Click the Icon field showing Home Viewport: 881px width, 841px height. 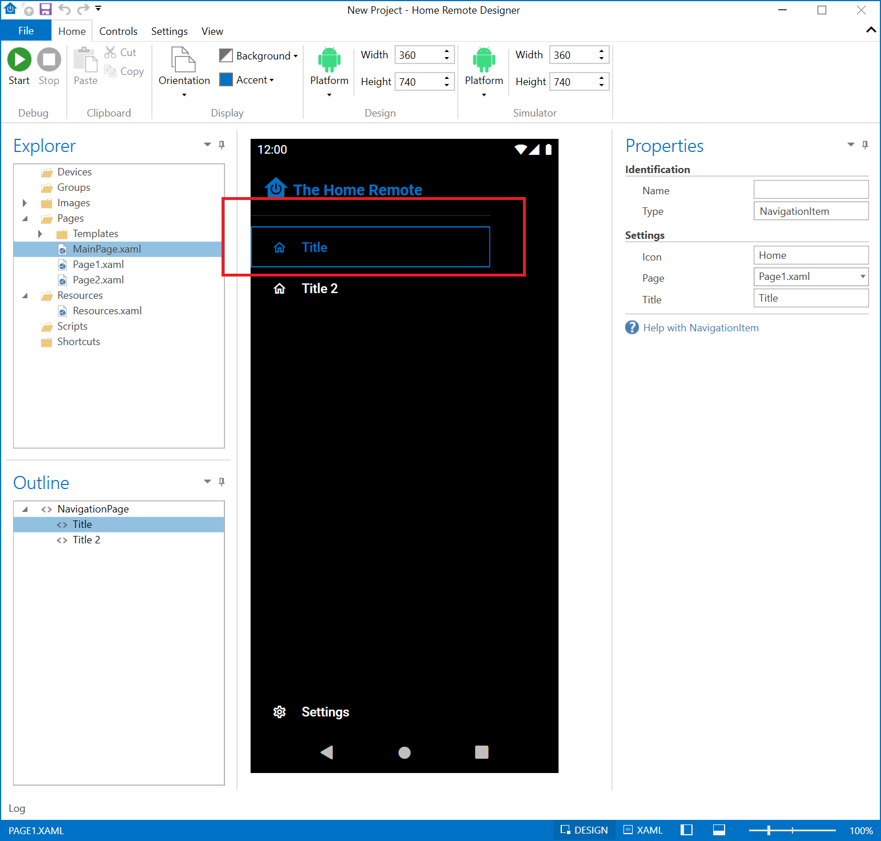coord(811,255)
